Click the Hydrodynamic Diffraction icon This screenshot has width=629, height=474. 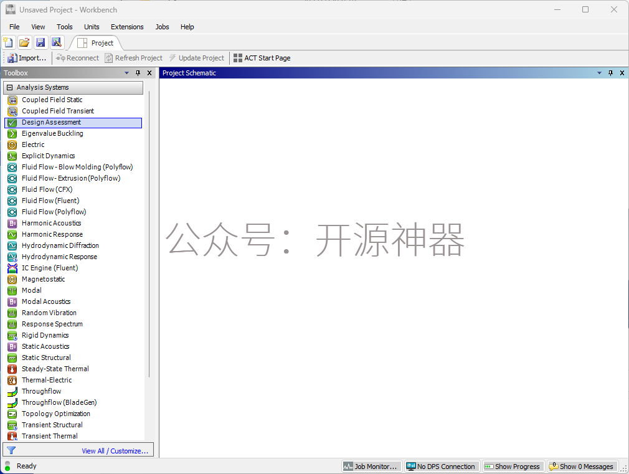click(x=12, y=246)
